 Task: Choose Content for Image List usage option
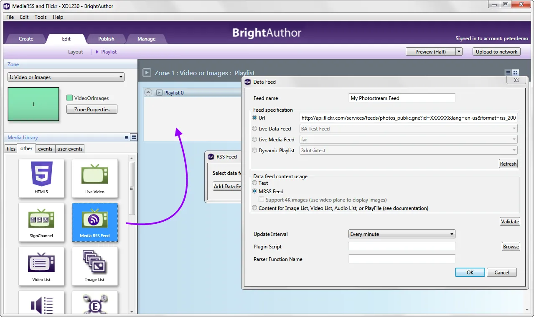click(254, 208)
